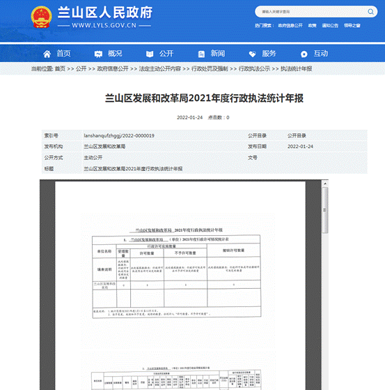Click publishing agency value 兰山区发展和改革局
This screenshot has height=390, width=385.
pos(104,147)
